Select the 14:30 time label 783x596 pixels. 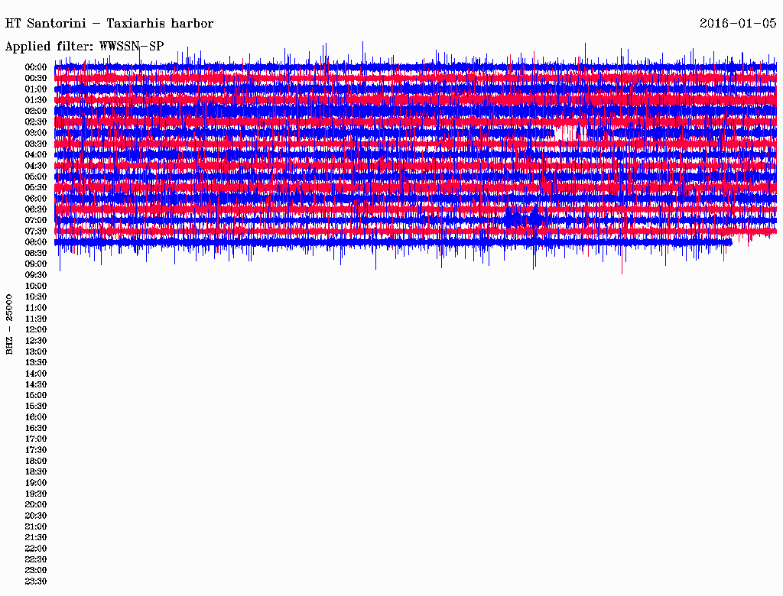click(x=36, y=384)
